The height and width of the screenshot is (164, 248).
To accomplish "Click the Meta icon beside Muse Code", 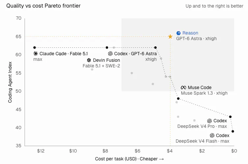I will click(x=183, y=87).
